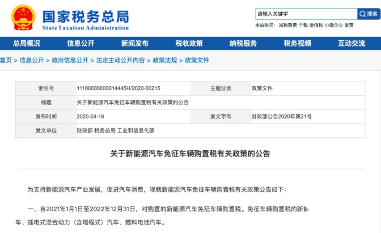Click the 标题 label cell
381x233 pixels.
(x=46, y=102)
